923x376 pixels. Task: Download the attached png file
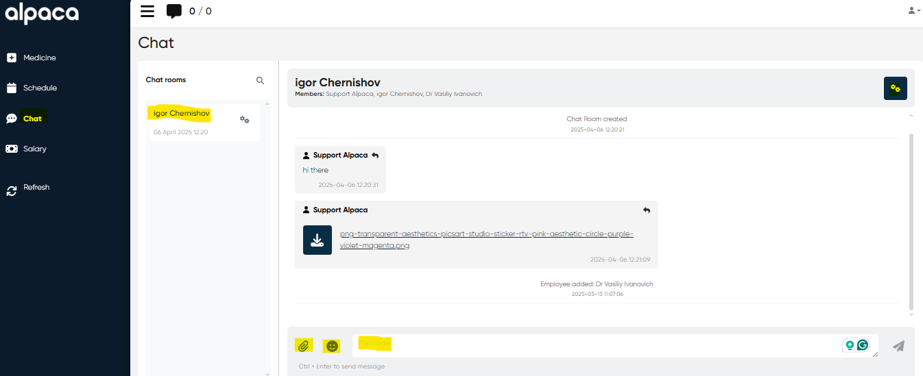point(317,240)
